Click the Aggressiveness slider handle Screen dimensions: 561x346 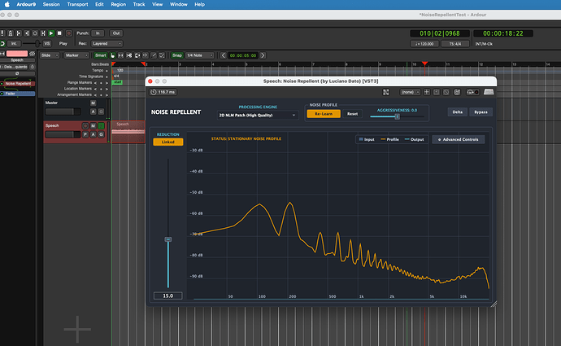[397, 116]
